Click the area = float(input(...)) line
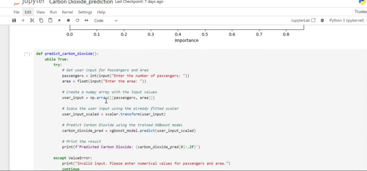The image size is (367, 171). [x=104, y=81]
